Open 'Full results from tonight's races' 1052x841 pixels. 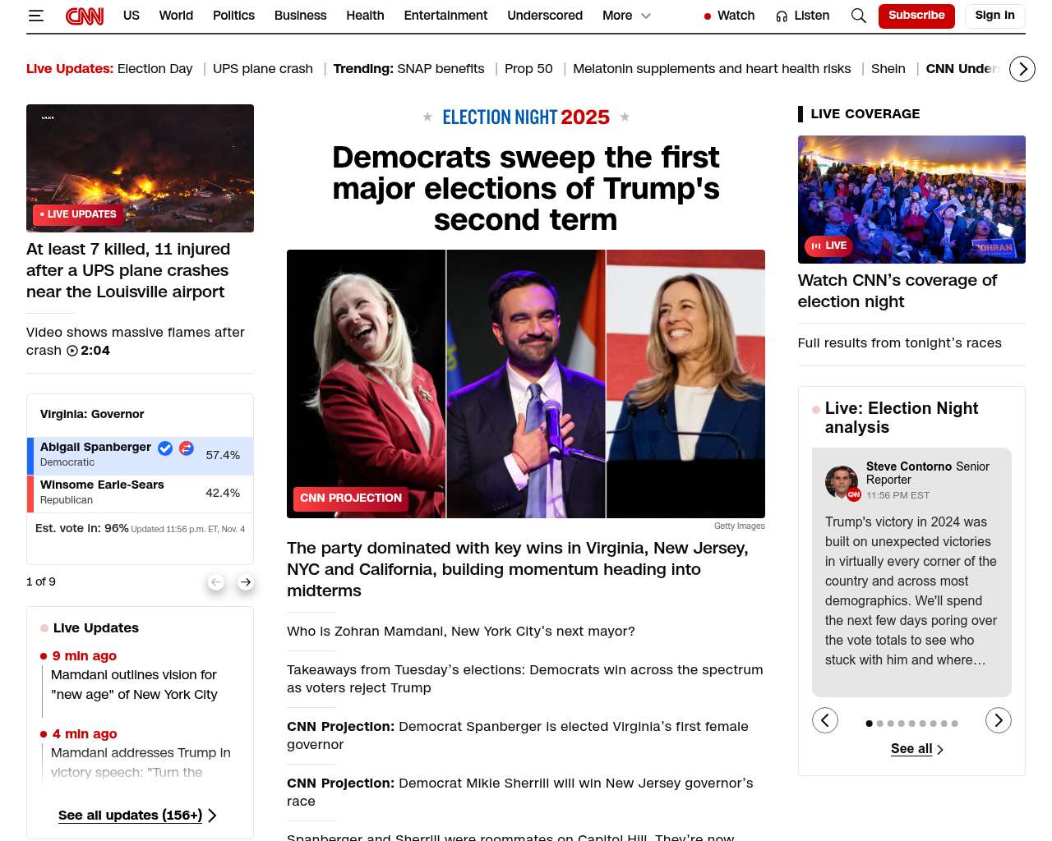[x=900, y=343]
